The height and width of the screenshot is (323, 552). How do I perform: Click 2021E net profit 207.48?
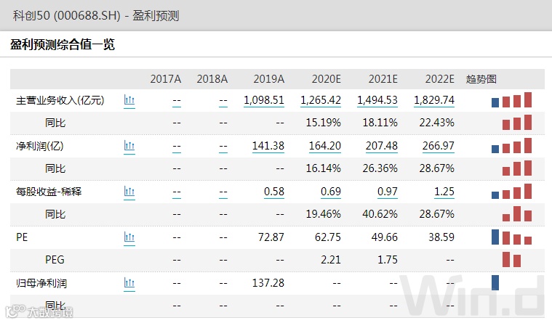click(381, 146)
